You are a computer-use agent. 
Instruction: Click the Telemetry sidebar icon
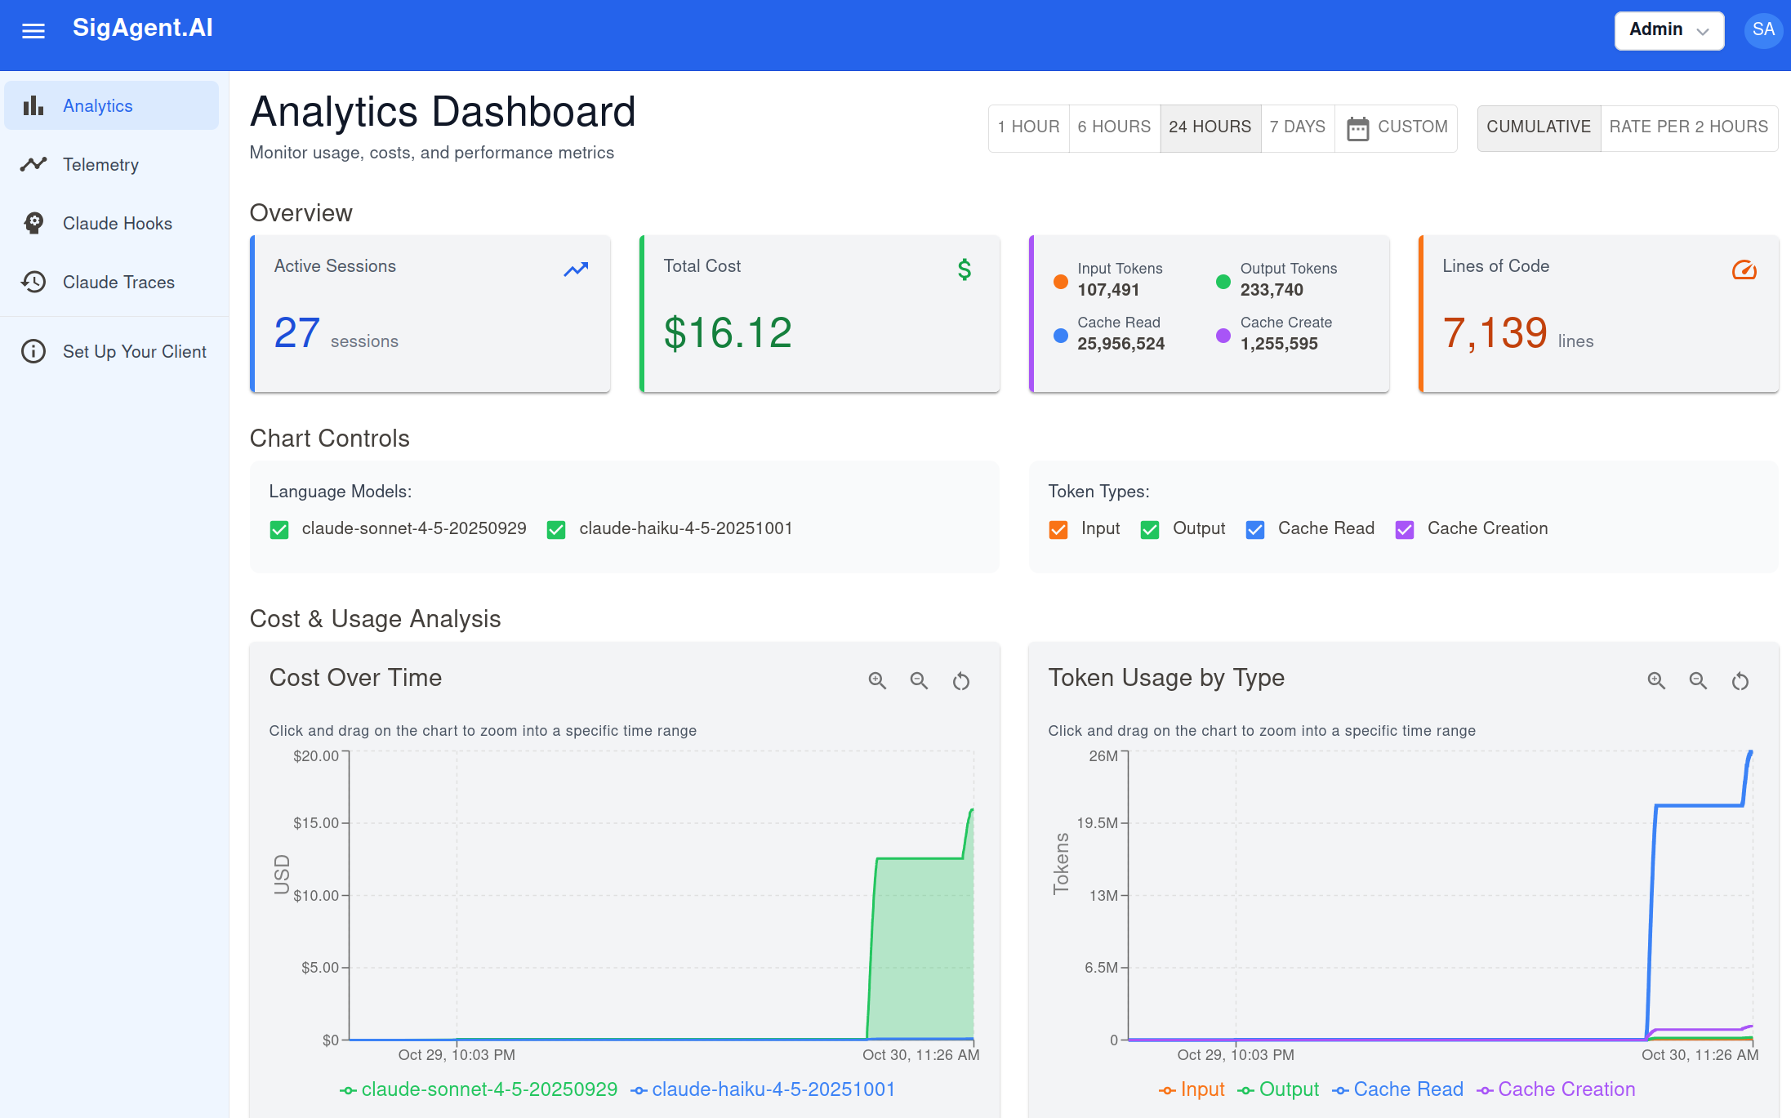click(33, 164)
